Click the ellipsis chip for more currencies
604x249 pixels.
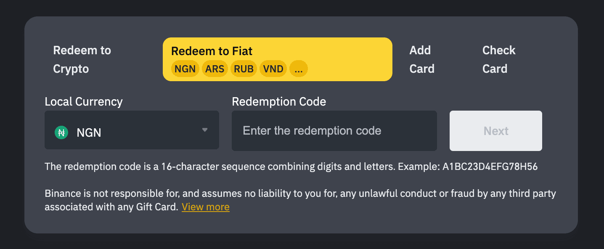299,69
